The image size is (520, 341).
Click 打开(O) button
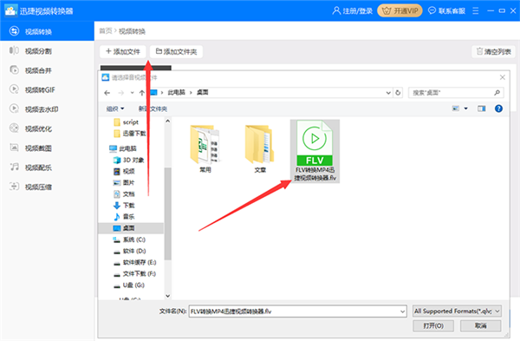coord(433,325)
